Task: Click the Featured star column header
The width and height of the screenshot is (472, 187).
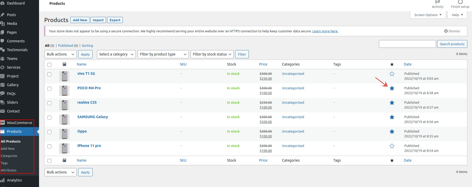Action: [x=392, y=64]
